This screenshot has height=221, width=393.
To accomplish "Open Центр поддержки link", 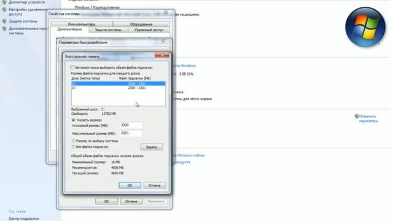I will pos(24,219).
